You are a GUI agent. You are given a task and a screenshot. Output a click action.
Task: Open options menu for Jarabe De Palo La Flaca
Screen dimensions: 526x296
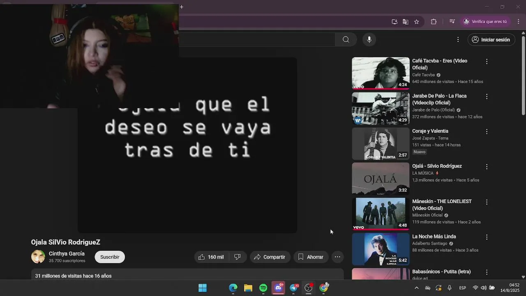coord(487,97)
